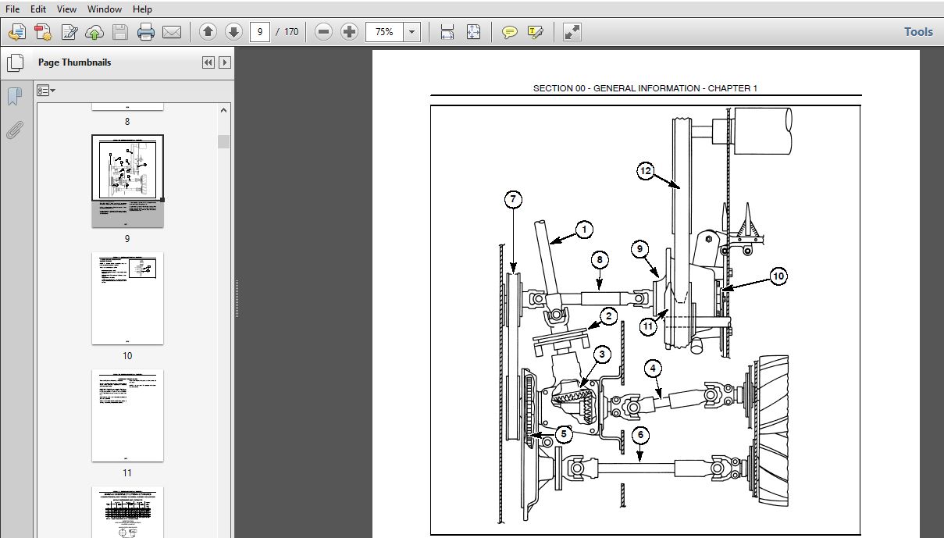Open the File menu
This screenshot has width=944, height=538.
coord(12,9)
